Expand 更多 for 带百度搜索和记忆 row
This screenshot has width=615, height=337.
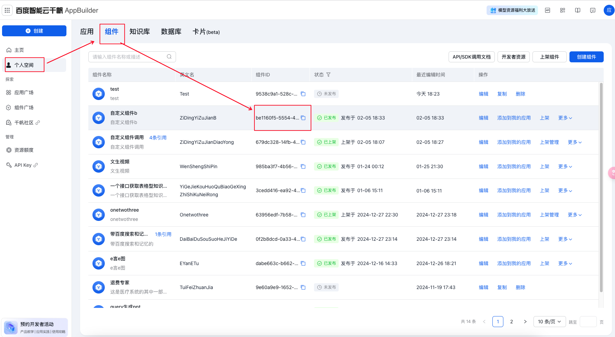(565, 239)
